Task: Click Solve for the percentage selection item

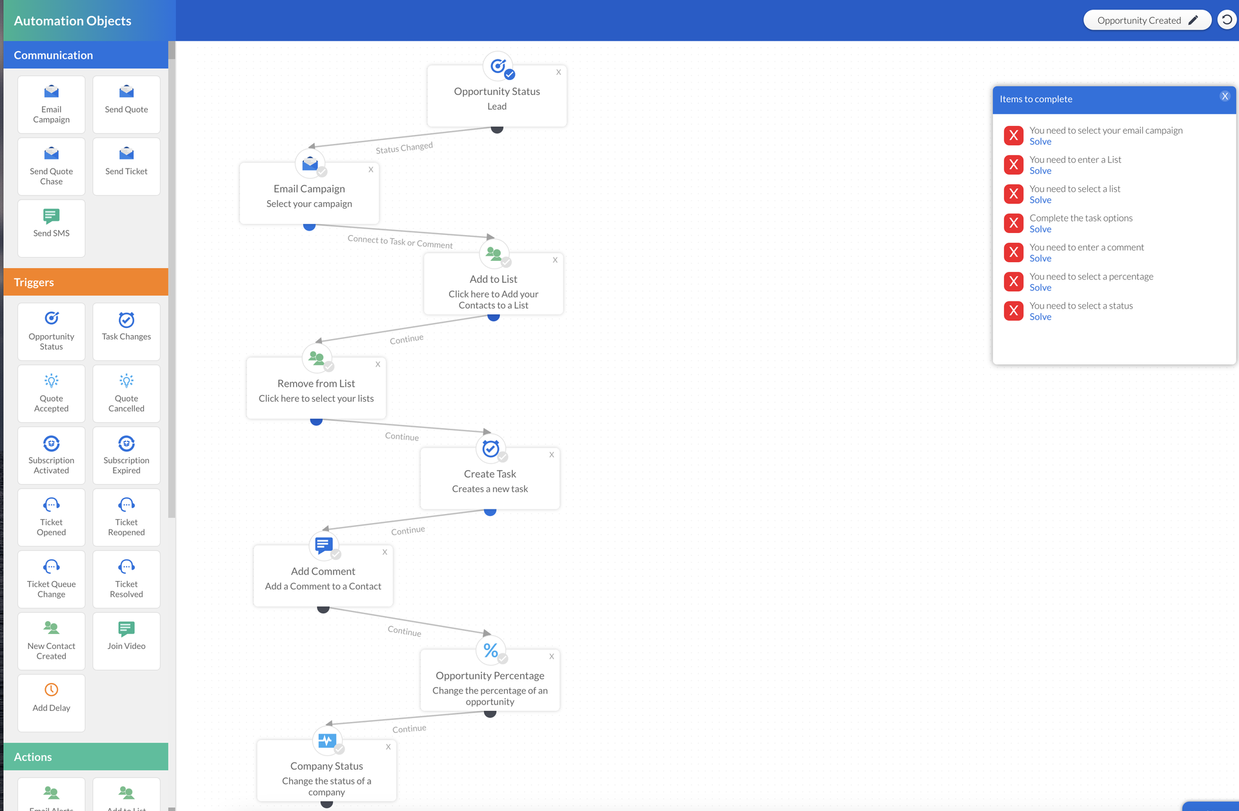Action: pos(1040,287)
